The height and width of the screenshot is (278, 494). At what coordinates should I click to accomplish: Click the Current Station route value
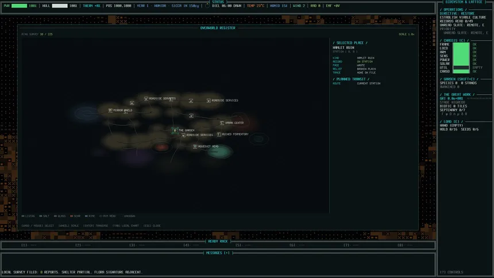pyautogui.click(x=369, y=83)
